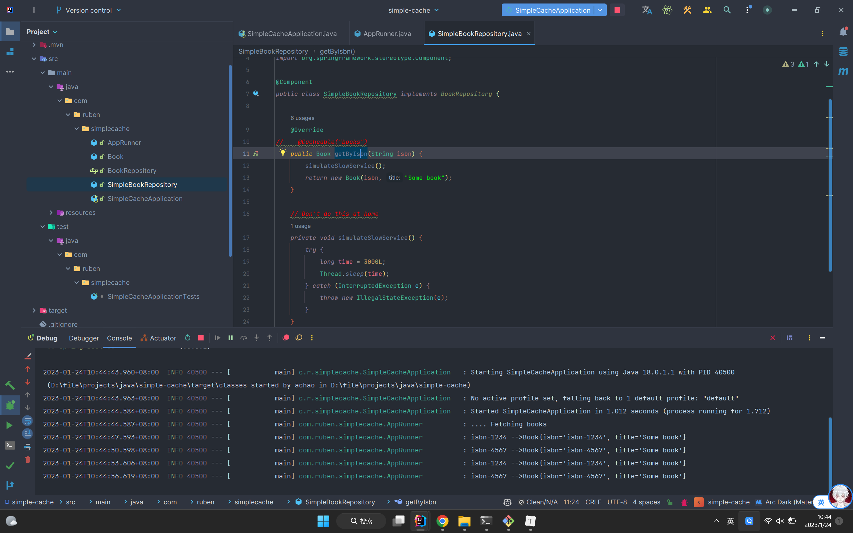Open Notifications bell icon
This screenshot has width=853, height=533.
(x=843, y=32)
